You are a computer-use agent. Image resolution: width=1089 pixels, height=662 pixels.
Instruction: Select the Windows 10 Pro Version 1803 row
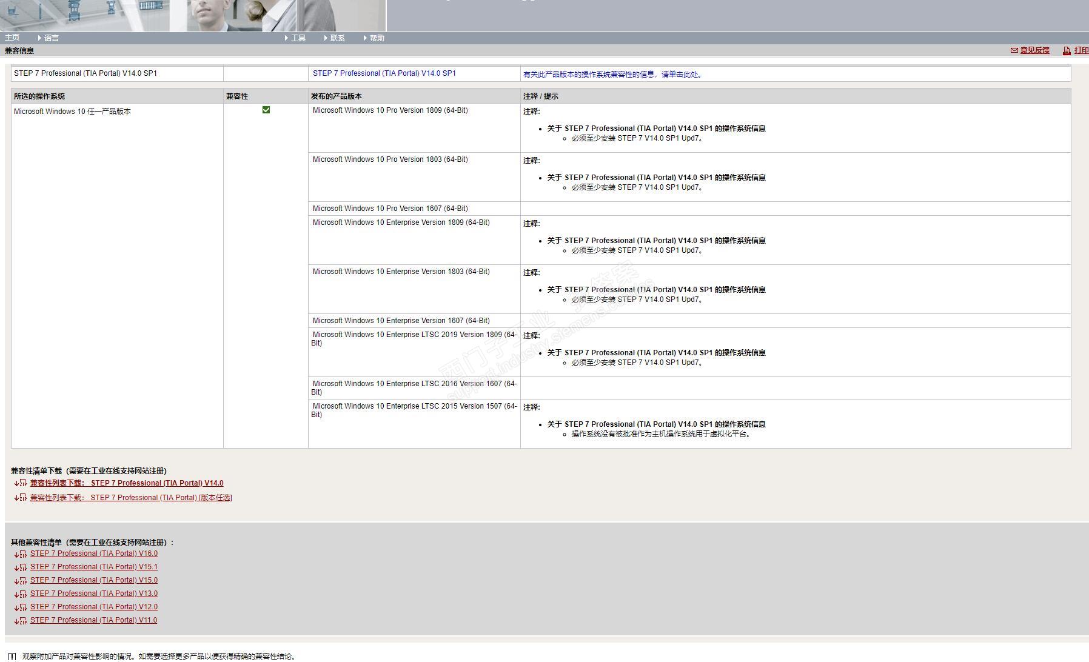point(689,177)
